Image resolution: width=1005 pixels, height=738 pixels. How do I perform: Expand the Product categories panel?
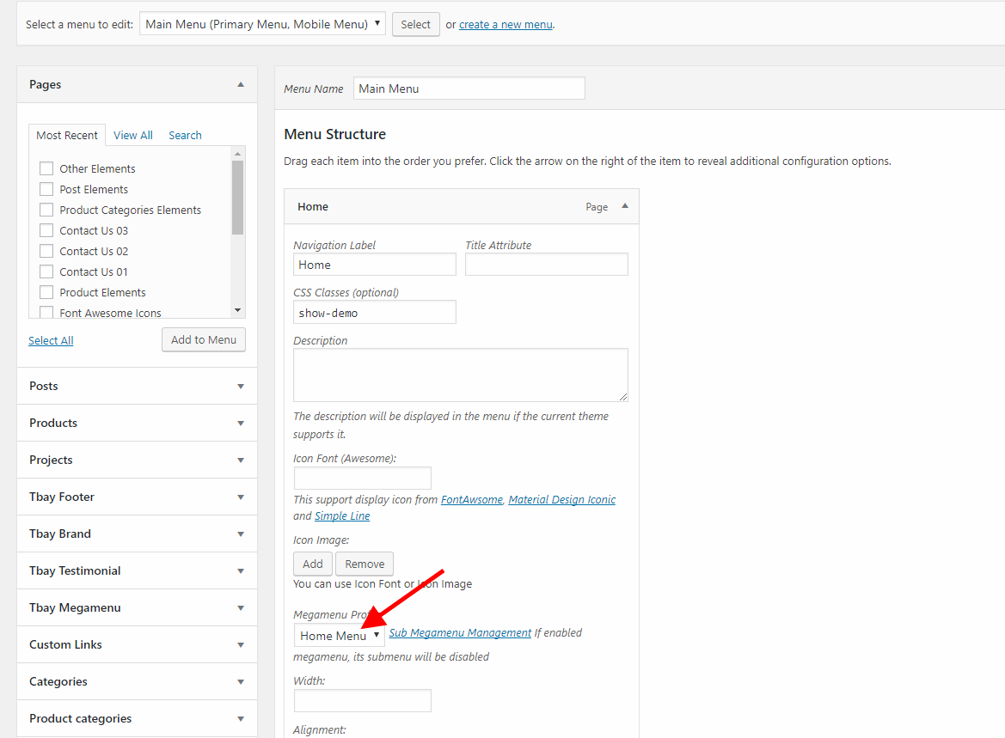[241, 719]
